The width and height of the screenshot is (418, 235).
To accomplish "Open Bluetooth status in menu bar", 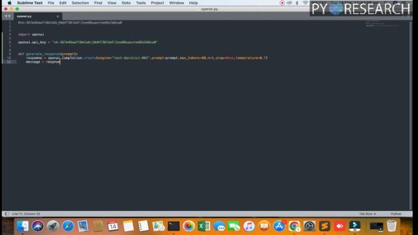I will tap(297, 3).
